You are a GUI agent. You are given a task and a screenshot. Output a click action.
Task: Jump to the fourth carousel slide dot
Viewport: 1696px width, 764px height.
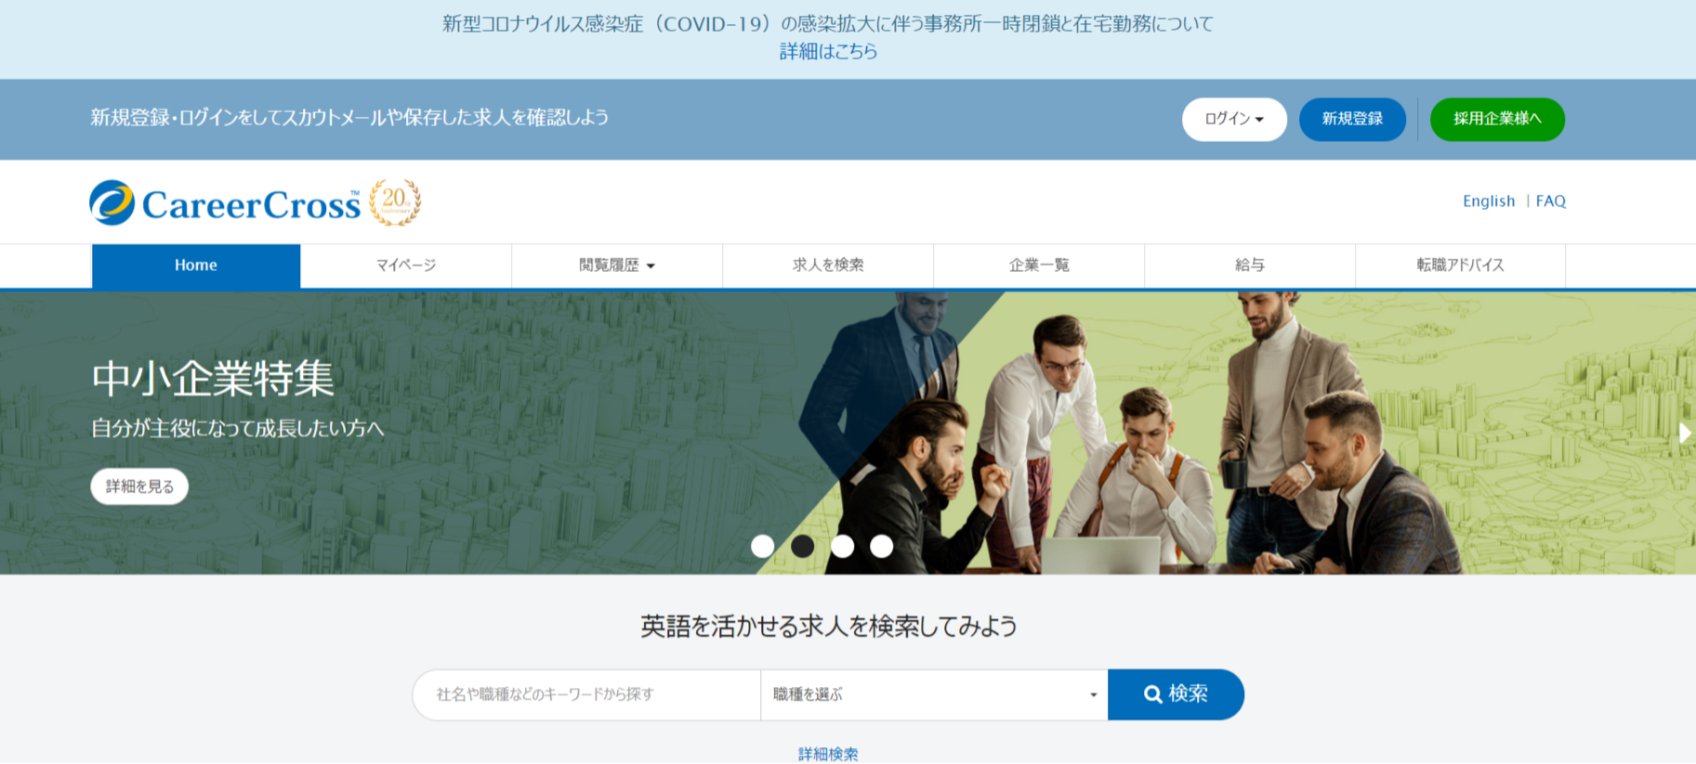tap(881, 547)
